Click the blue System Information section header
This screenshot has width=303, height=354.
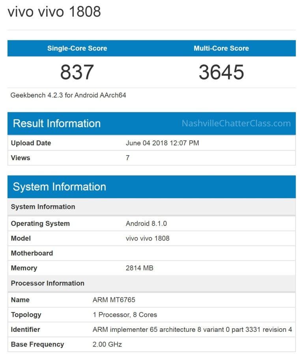tap(151, 187)
